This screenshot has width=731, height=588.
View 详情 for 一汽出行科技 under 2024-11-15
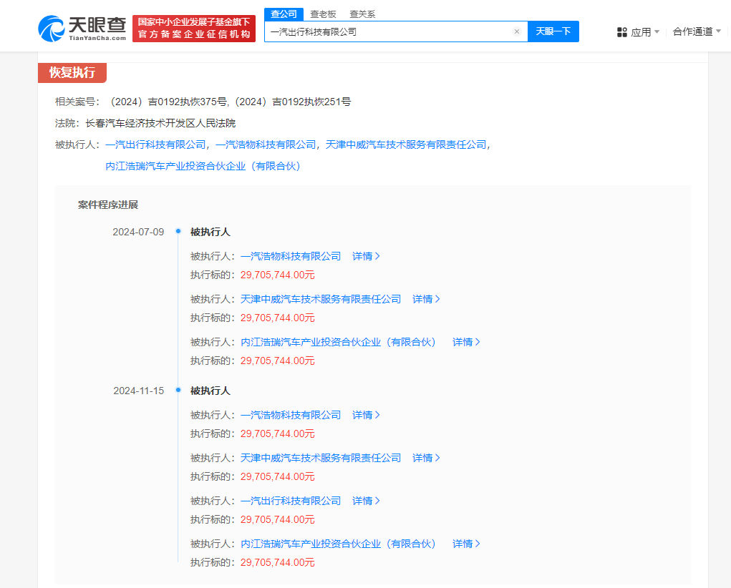point(366,501)
